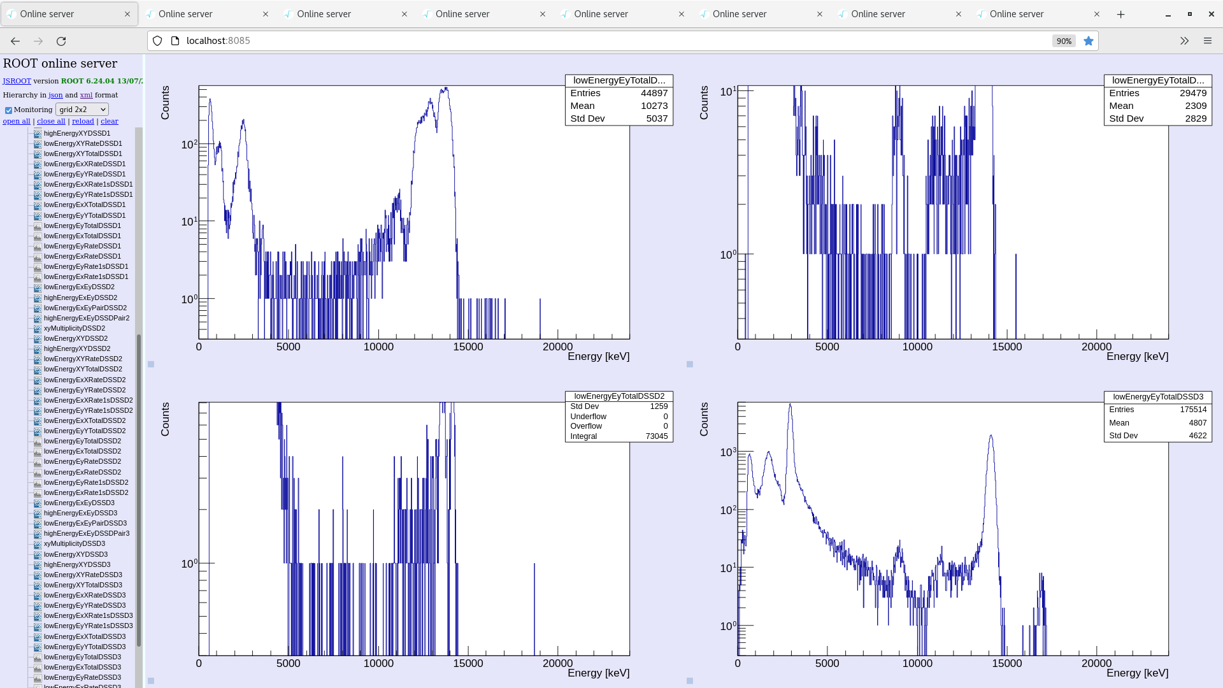Open the browser hamburger menu icon
1223x688 pixels.
[1208, 41]
